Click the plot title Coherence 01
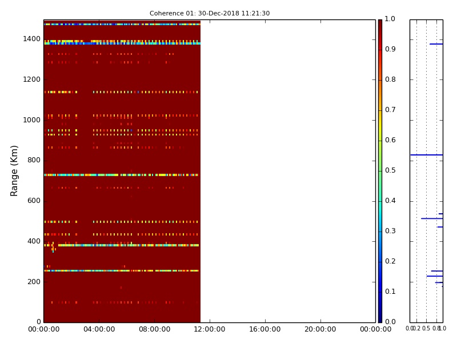Screen dimensions: 457x343 click(210, 13)
